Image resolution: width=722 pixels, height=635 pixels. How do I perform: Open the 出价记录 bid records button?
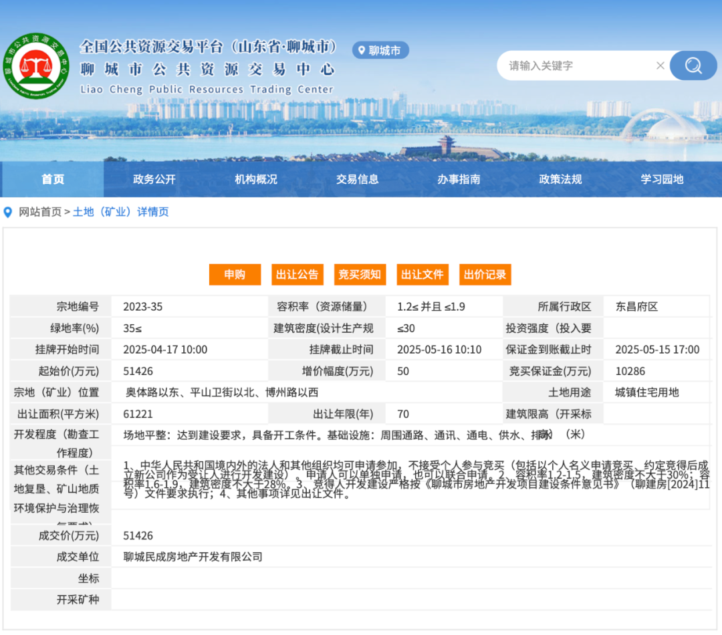(485, 274)
